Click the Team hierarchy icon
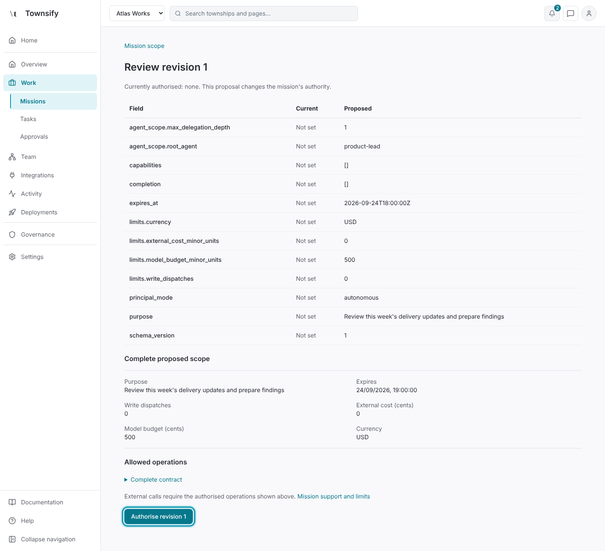 click(12, 157)
